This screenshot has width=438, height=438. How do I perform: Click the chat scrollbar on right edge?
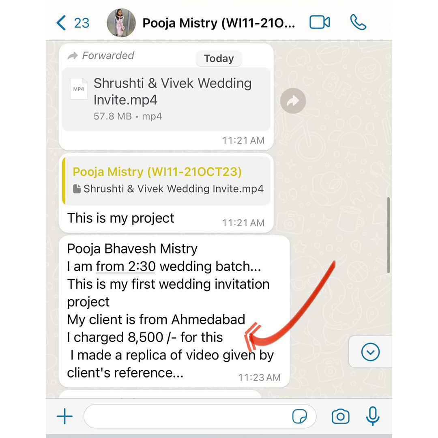click(x=389, y=235)
